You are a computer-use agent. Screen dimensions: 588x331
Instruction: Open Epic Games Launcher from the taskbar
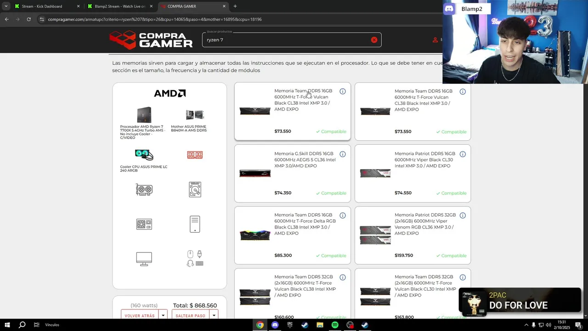(290, 325)
